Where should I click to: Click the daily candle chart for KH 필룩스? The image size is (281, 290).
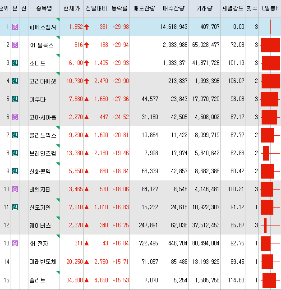[270, 45]
